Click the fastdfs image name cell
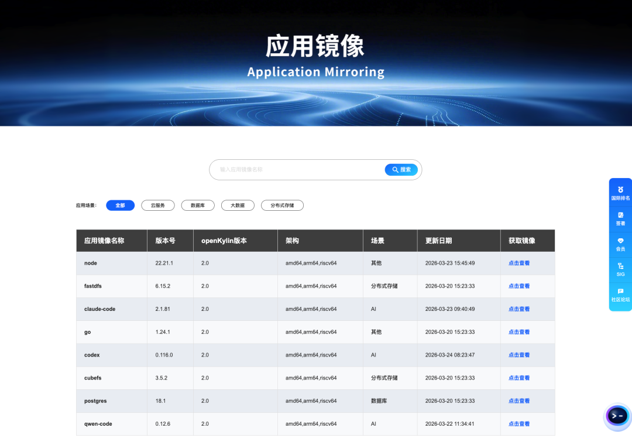This screenshot has height=445, width=632. (x=94, y=286)
